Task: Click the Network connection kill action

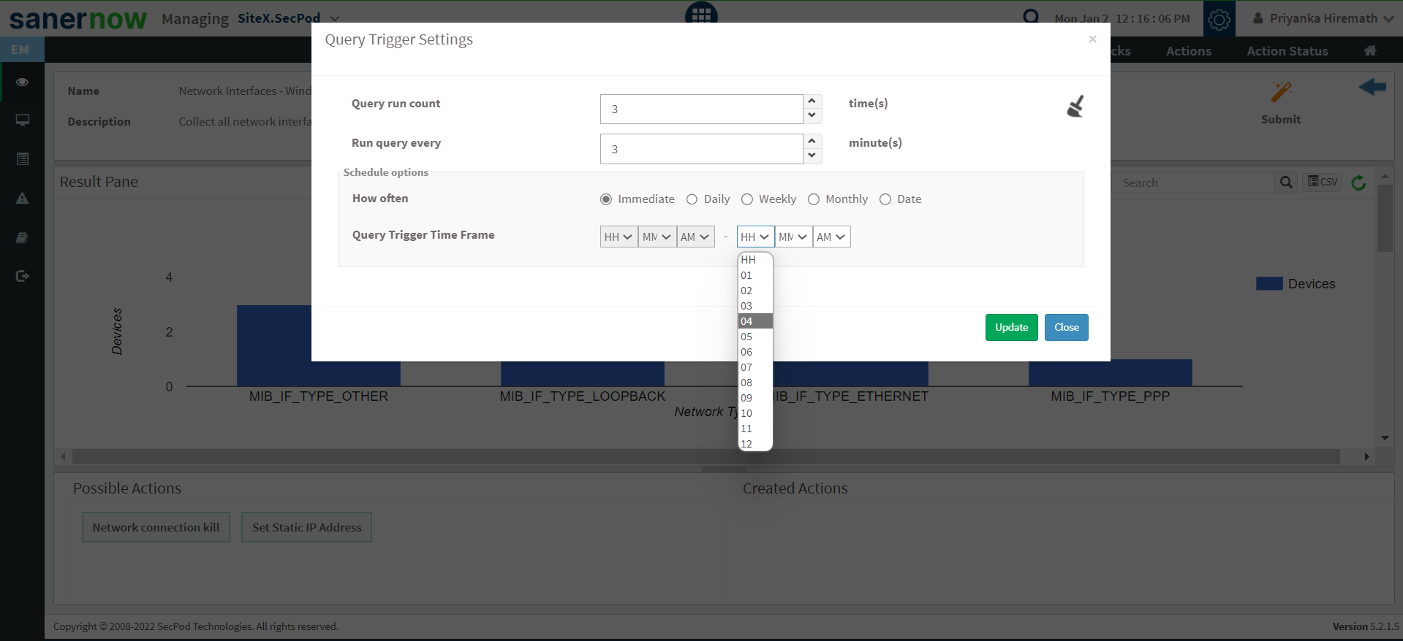Action: tap(156, 527)
